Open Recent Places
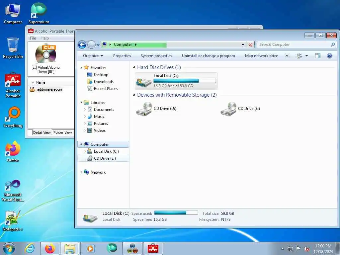Screen dimensions: 340x255 point(106,88)
